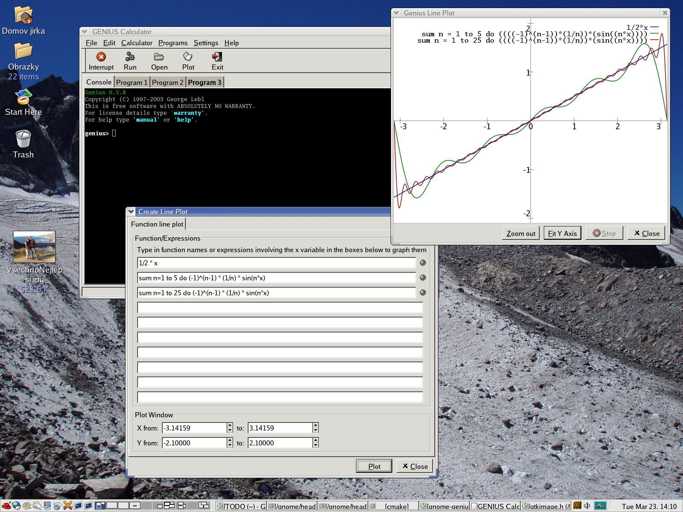Launch the spreadsheet chart icon in panel
This screenshot has height=512, width=683.
(57, 506)
